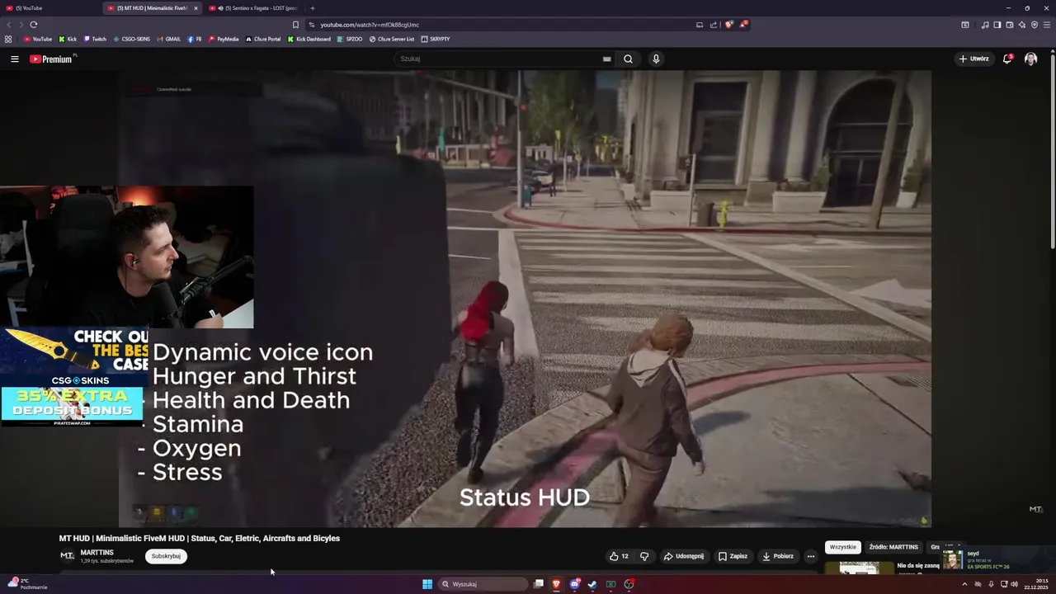Open SKRYPTY bookmark
The height and width of the screenshot is (594, 1056).
(436, 39)
